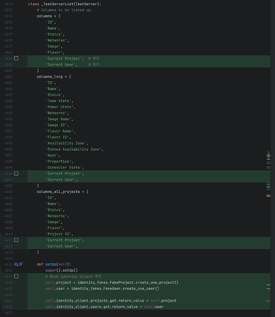275x317 pixels.
Task: Click the 'Pinned Availability Zone' string
Action: pos(74,150)
